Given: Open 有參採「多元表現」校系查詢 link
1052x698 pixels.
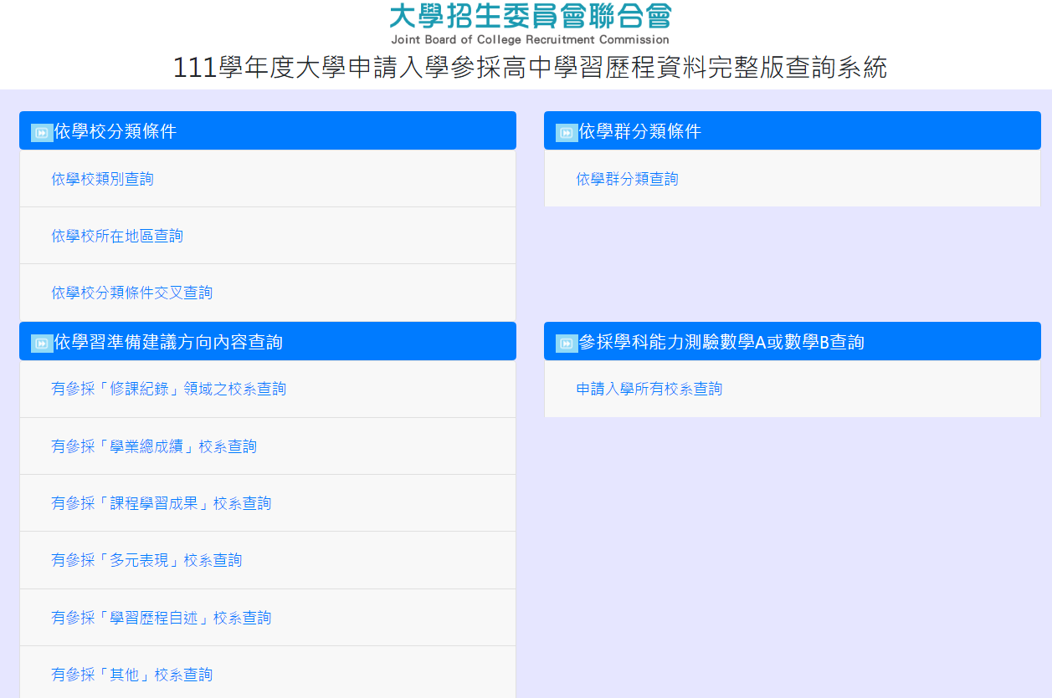Looking at the screenshot, I should coord(146,560).
